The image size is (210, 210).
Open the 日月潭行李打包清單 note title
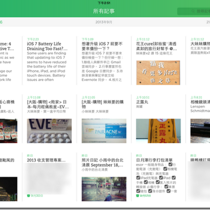[154, 160]
